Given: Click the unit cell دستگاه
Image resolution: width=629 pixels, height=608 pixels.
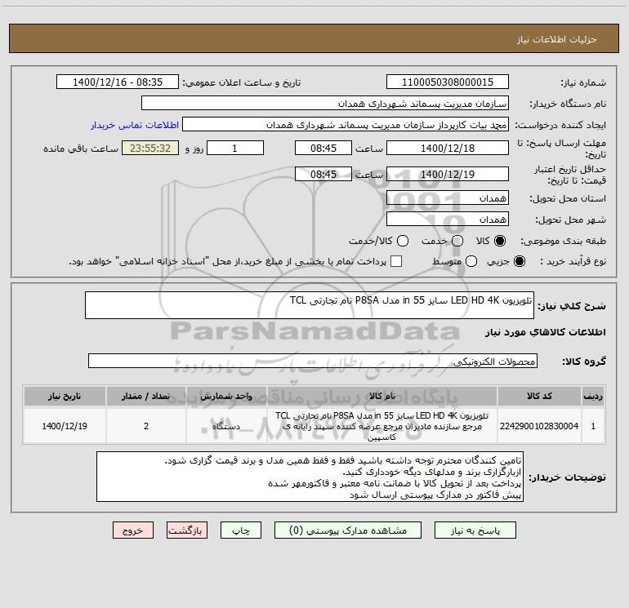Looking at the screenshot, I should coord(226,426).
